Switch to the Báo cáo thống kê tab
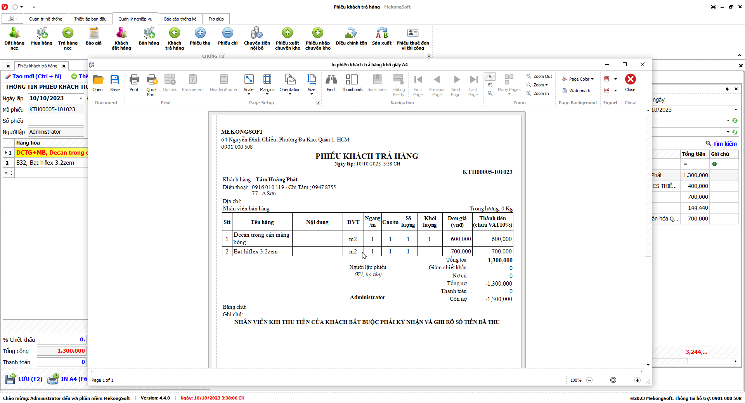Viewport: 745px width, 403px height. (x=180, y=19)
